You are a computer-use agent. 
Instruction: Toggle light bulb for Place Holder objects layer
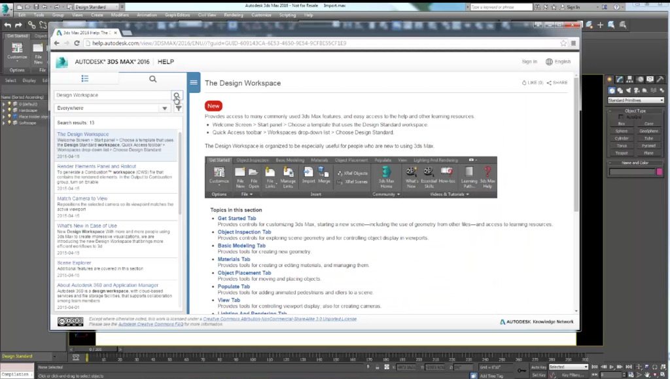[x=9, y=117]
